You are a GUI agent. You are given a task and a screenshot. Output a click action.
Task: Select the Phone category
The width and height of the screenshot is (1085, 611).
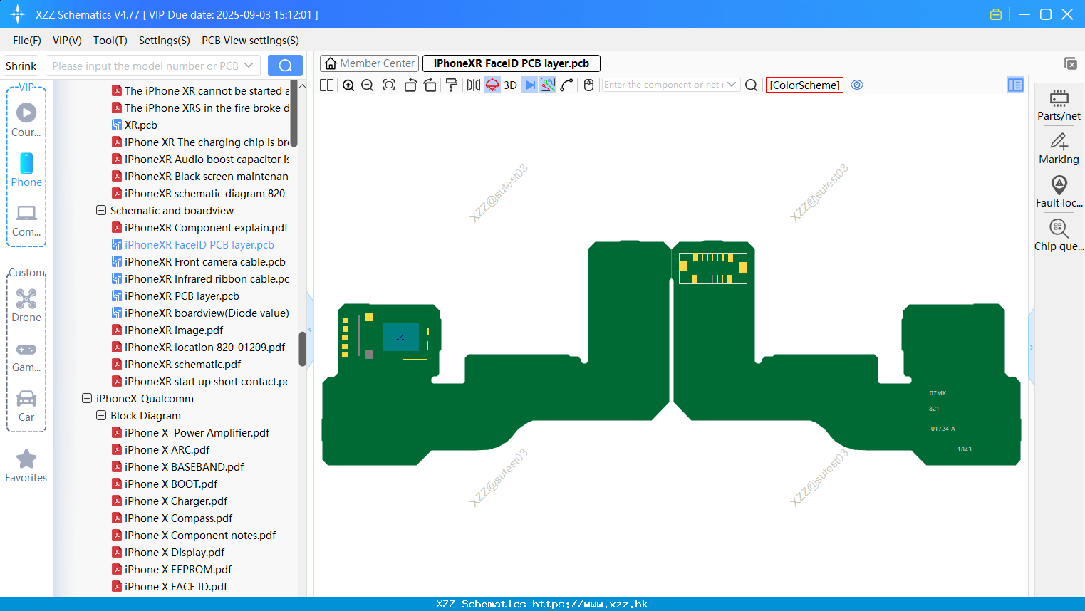[x=26, y=170]
